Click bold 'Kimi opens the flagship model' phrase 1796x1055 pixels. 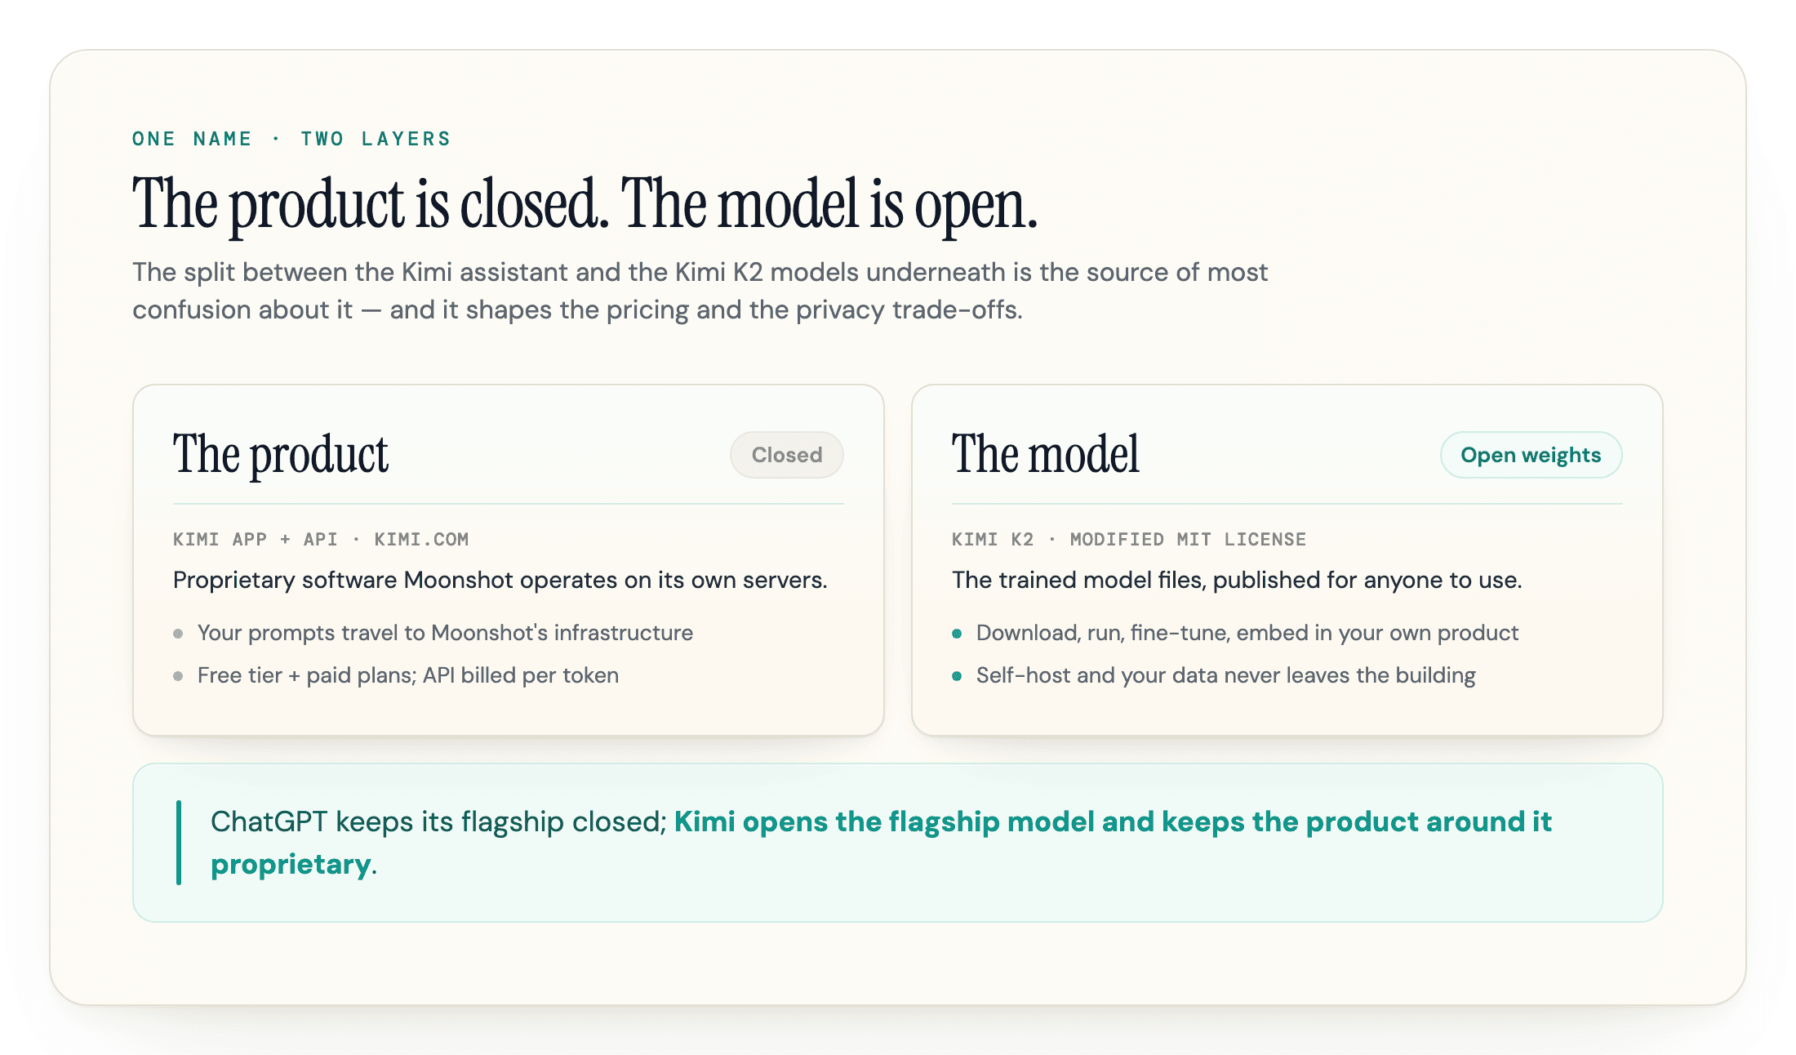[x=883, y=821]
